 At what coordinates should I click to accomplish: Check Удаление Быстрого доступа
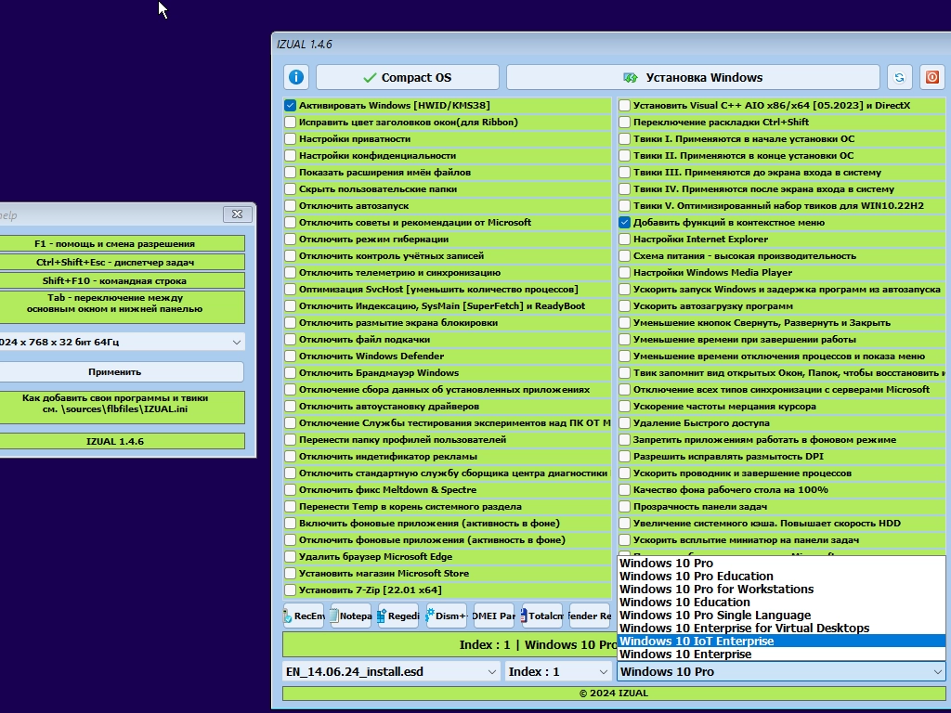coord(624,422)
